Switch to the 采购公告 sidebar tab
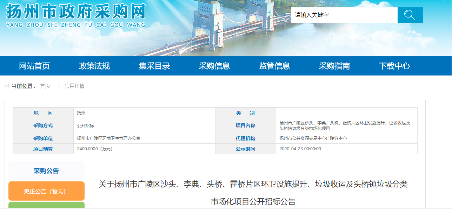This screenshot has height=209, width=452. pos(46,171)
